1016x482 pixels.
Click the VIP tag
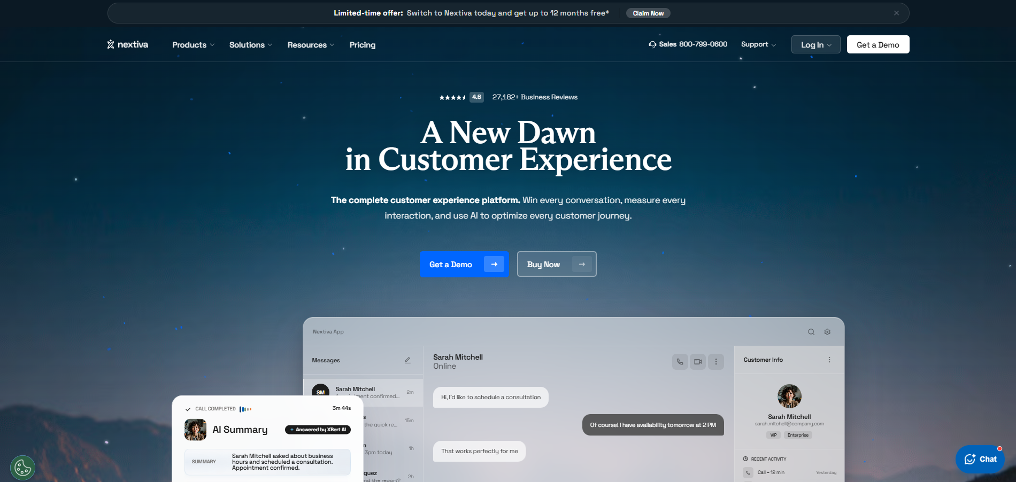coord(773,435)
